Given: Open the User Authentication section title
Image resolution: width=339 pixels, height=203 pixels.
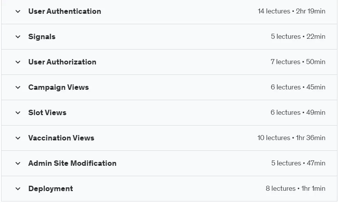Looking at the screenshot, I should point(65,11).
